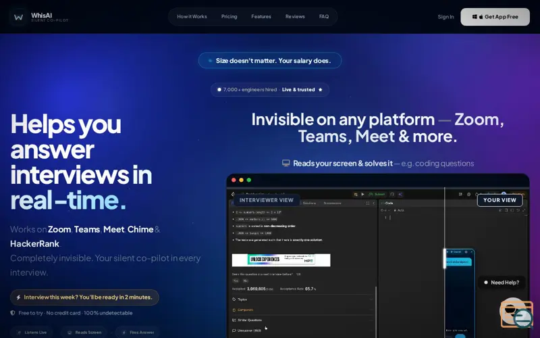Click the Yes button under 'Seen this question'
Image resolution: width=540 pixels, height=338 pixels.
click(236, 281)
